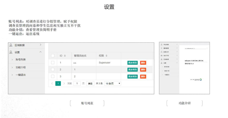Expand 区域数据 chevron in the large sidebar
228x118 pixels.
pos(41,45)
